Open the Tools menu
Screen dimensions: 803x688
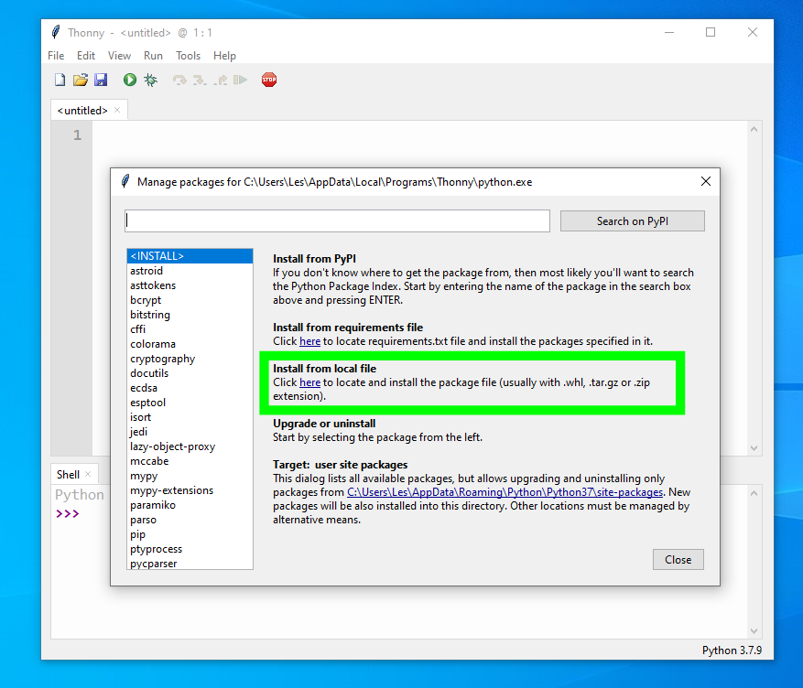(188, 55)
